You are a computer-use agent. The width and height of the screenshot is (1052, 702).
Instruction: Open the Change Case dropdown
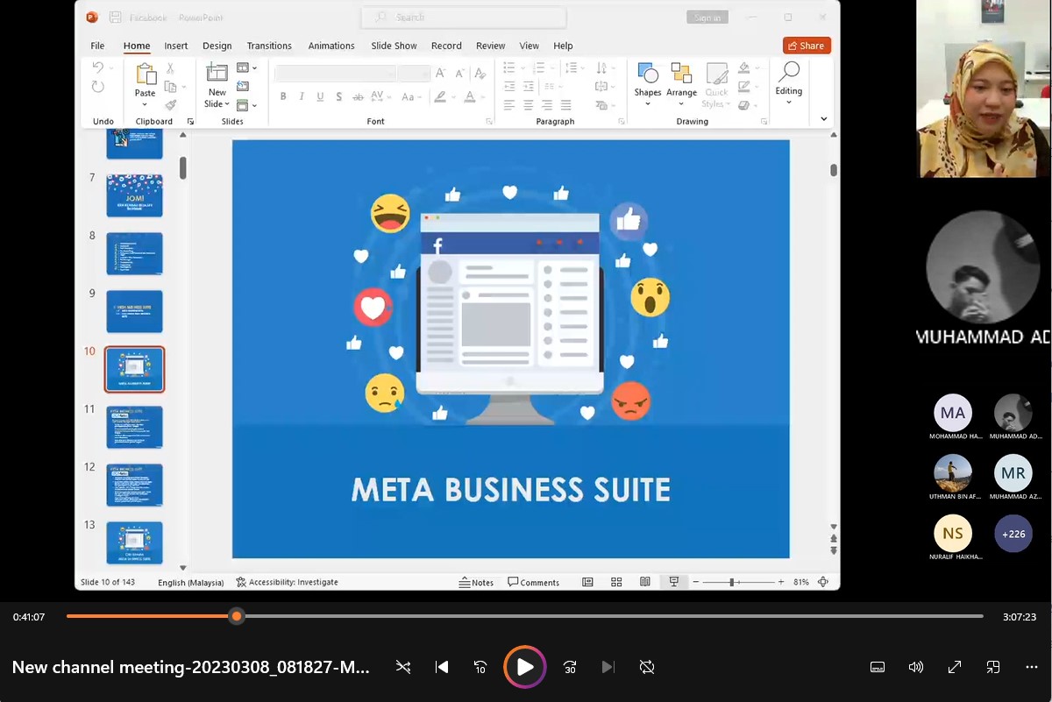pos(410,96)
